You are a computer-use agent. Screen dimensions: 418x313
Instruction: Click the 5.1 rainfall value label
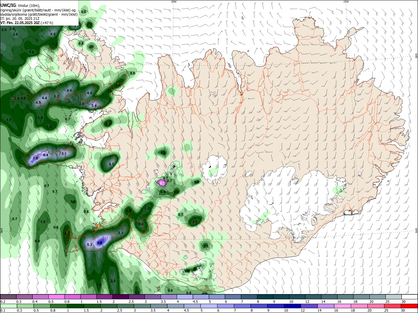point(64,154)
